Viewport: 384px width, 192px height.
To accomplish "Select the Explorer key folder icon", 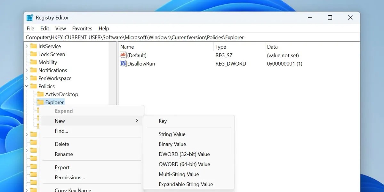I will click(41, 102).
